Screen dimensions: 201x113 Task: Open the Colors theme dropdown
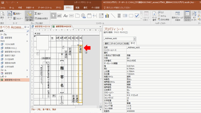pyautogui.click(x=17, y=13)
